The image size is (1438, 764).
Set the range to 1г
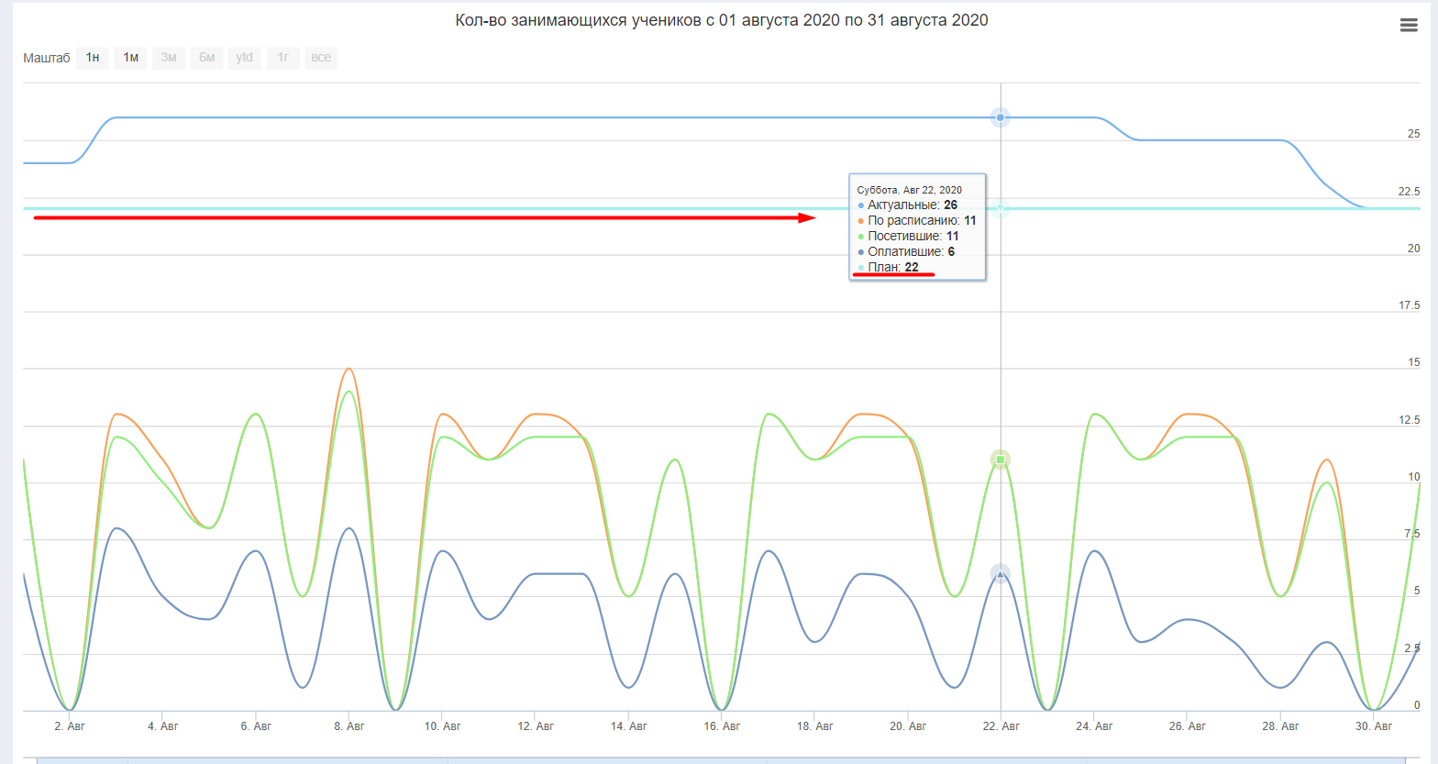tap(283, 58)
